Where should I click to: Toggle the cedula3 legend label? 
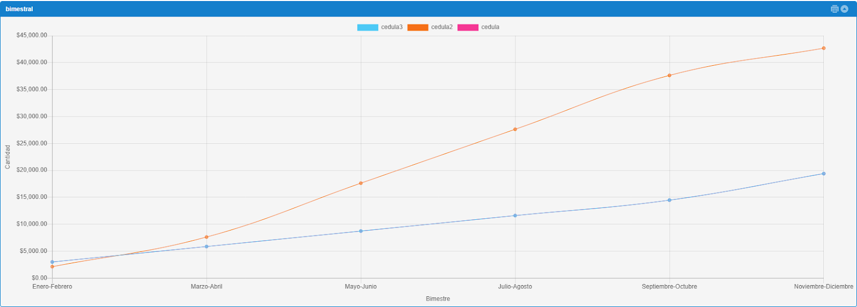(392, 27)
